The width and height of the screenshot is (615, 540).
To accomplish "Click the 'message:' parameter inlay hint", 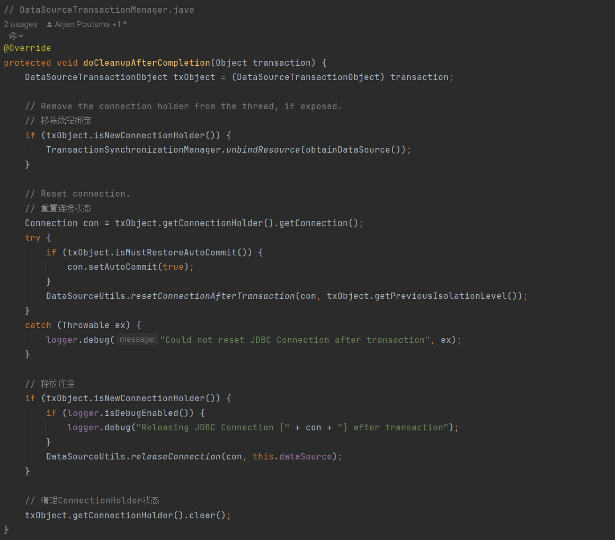I will 137,340.
